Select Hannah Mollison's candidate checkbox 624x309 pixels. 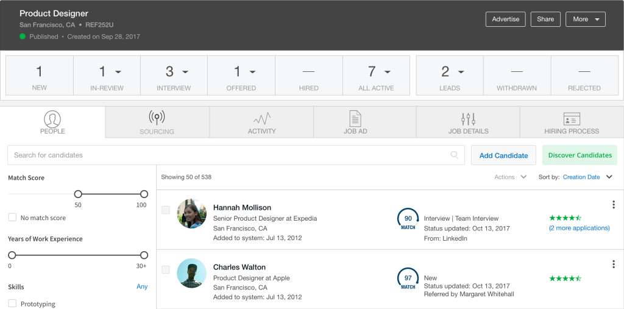click(x=166, y=210)
